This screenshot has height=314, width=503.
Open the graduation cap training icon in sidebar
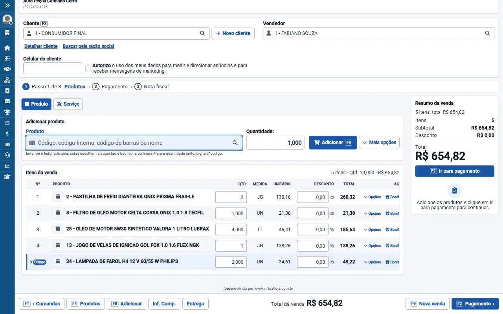(x=7, y=177)
